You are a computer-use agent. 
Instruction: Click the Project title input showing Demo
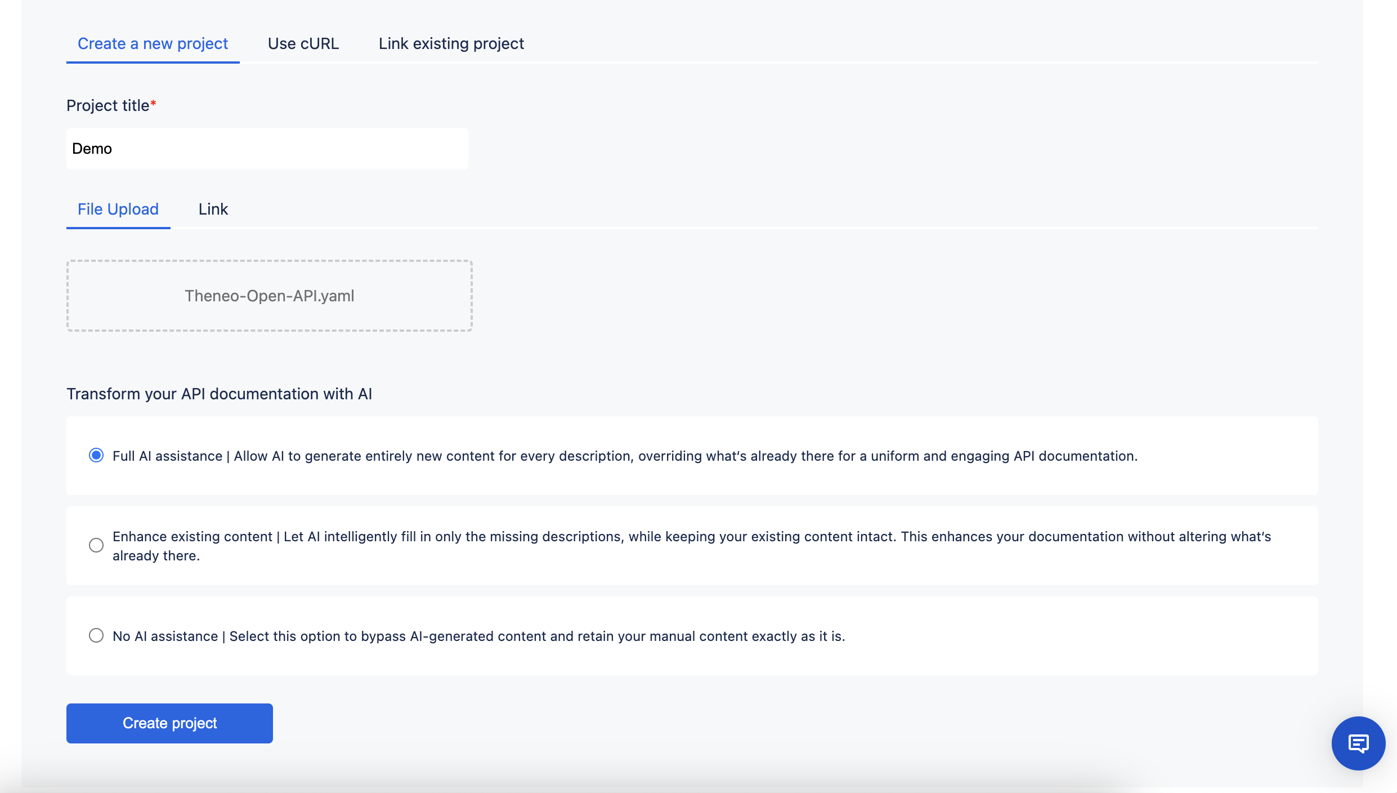pos(267,148)
